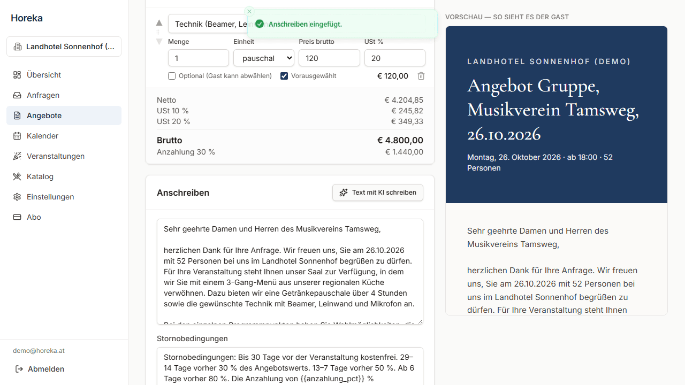The image size is (685, 385).
Task: Click the USt 20 % amount € 349,33
Action: (407, 121)
